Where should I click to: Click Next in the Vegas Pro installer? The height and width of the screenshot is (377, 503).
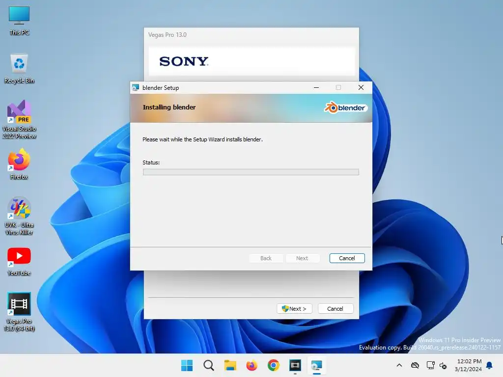click(x=295, y=309)
